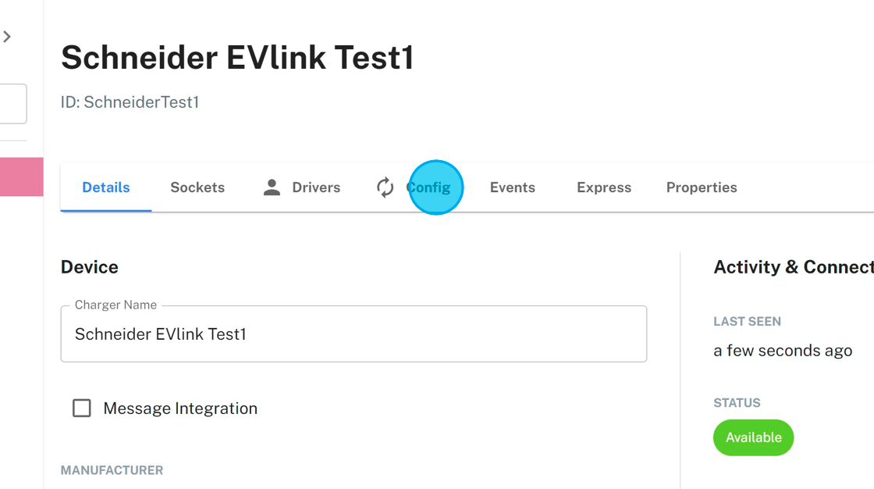Click the Activity & Connectivity section heading

tap(793, 267)
